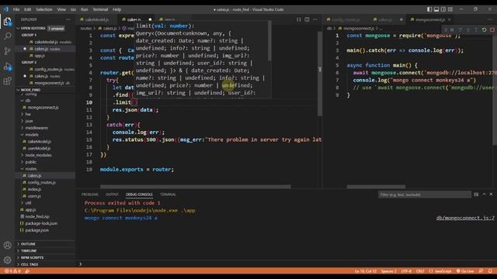Viewport: 497px width, 279px height.
Task: Open userModel.js in explorer tree
Action: pos(45,148)
